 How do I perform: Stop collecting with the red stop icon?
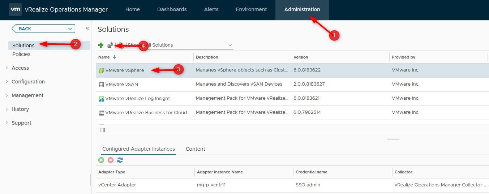[x=111, y=160]
